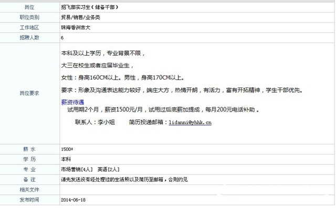Select the 工作地区 label cell
Viewport: 336px width, 208px height.
click(29, 28)
